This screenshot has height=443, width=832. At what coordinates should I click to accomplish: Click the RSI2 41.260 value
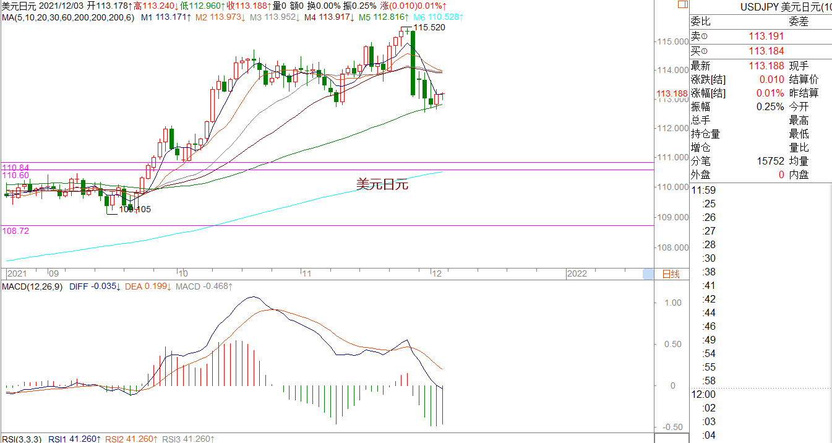point(131,439)
